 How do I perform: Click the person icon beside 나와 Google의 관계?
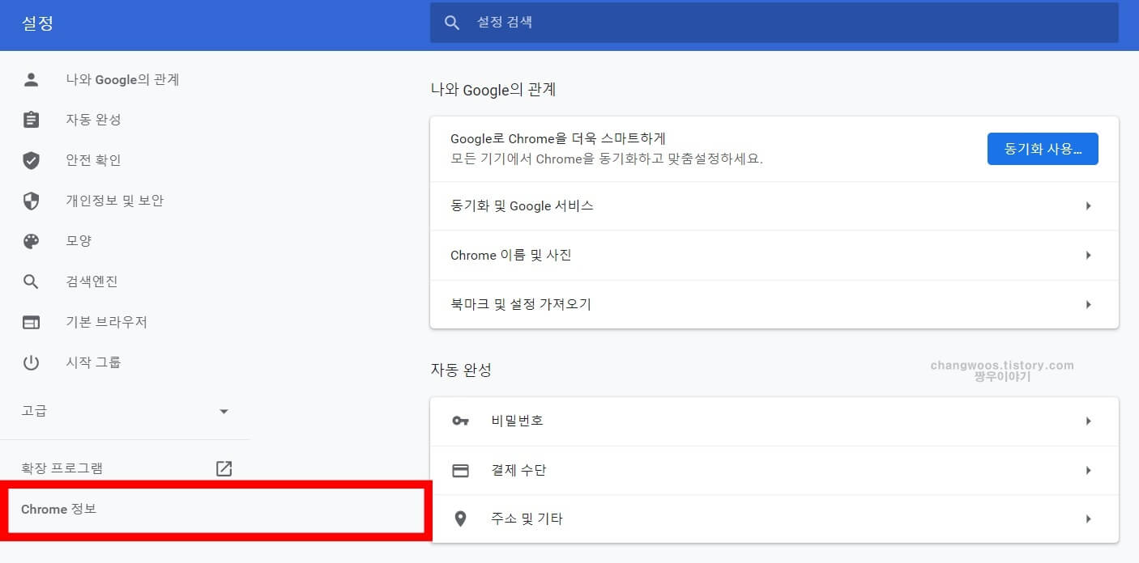(x=31, y=79)
